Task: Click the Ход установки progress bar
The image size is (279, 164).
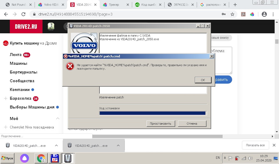Action: (x=153, y=113)
